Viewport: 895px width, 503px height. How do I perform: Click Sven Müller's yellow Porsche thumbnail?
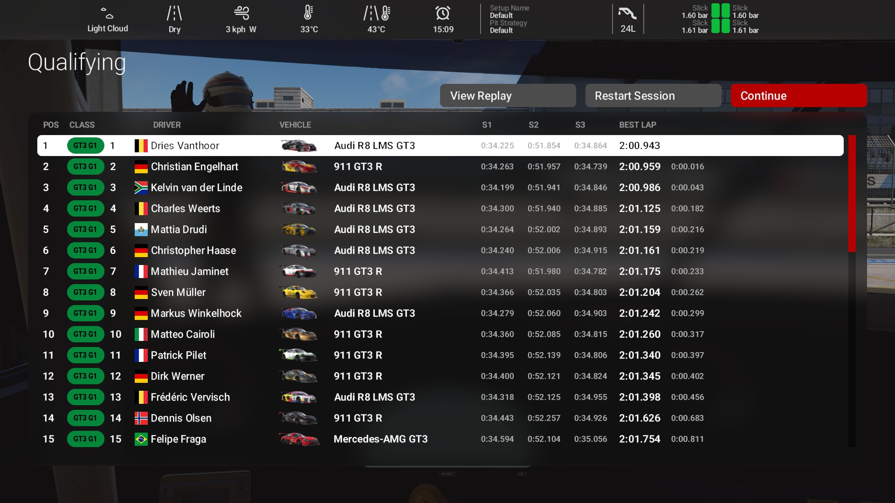pos(299,292)
